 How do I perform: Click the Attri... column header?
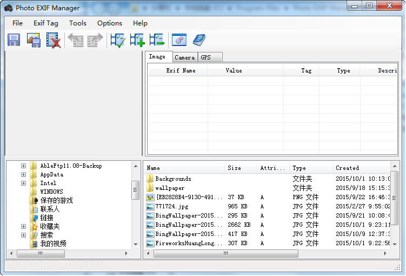pyautogui.click(x=273, y=168)
